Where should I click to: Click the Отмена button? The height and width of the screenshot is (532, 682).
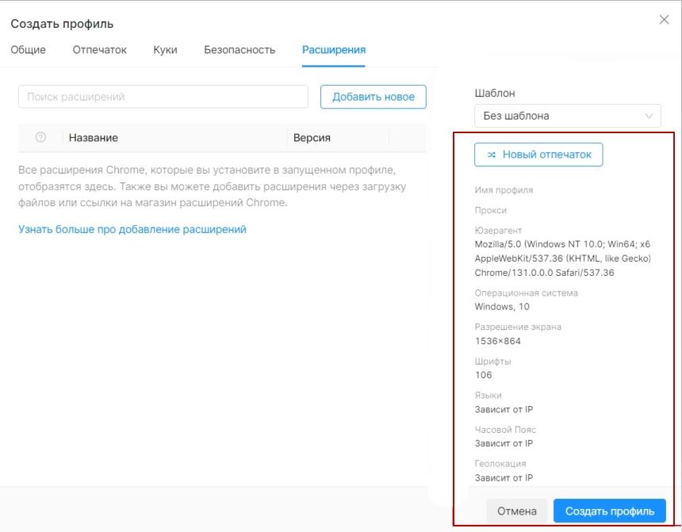tap(517, 511)
